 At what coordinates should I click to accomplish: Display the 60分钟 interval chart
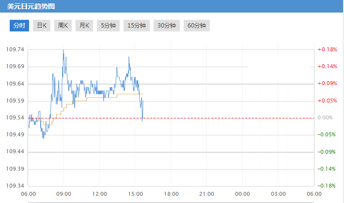coord(196,26)
